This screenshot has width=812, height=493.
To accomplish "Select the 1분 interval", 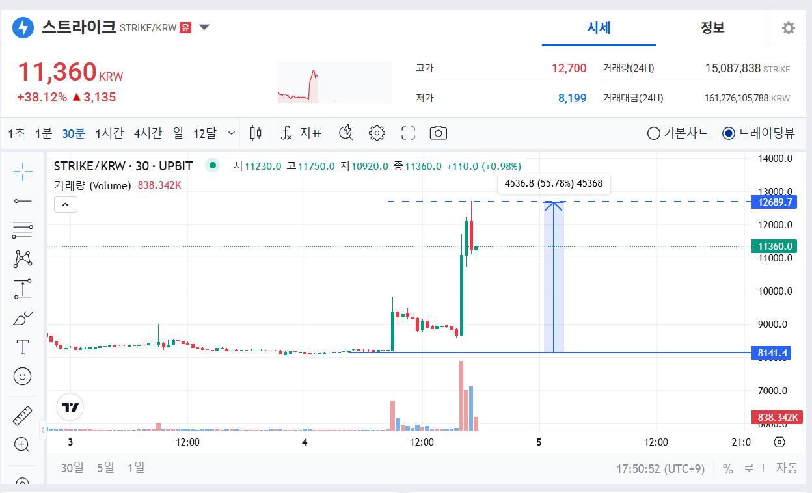I will tap(44, 133).
